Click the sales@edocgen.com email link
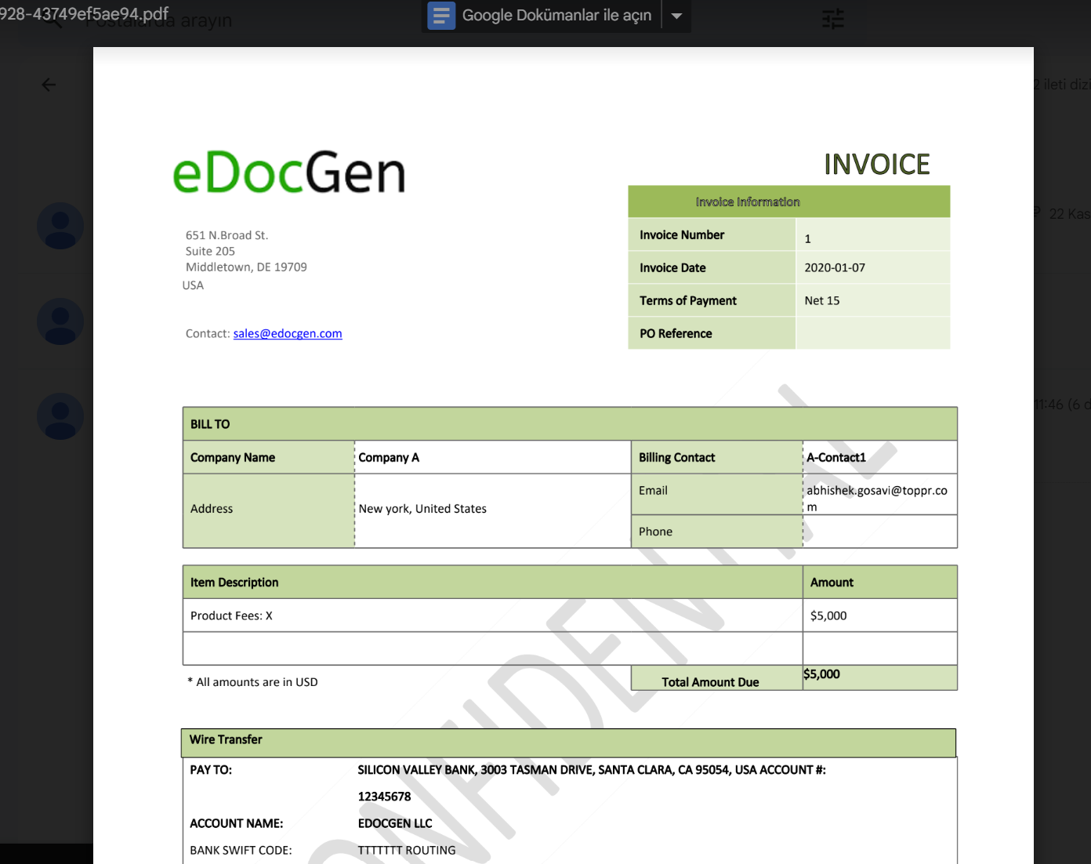The width and height of the screenshot is (1091, 864). (287, 333)
